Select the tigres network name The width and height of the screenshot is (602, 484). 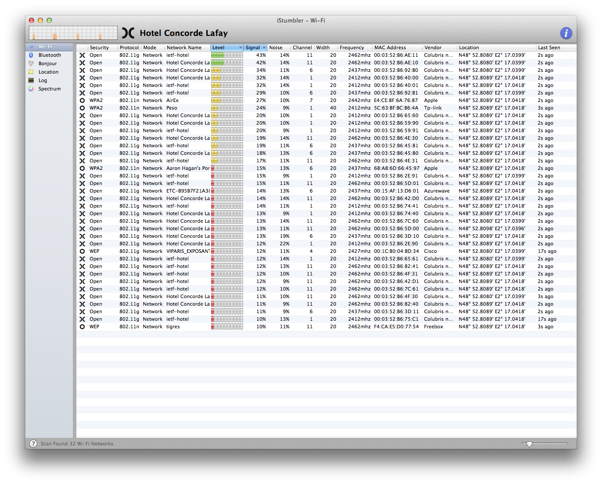(x=173, y=327)
